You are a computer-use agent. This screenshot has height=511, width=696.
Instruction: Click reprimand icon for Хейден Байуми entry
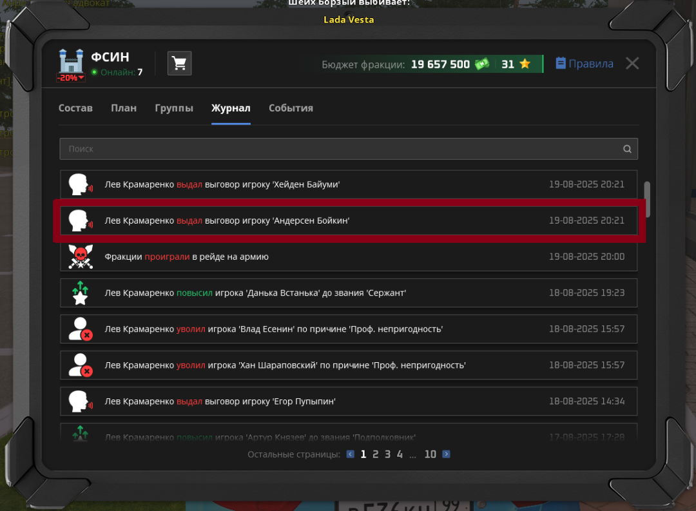[x=80, y=184]
